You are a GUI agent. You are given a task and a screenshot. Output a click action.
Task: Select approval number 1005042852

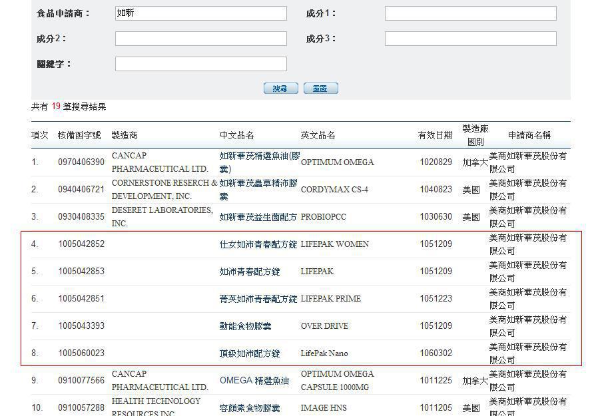pyautogui.click(x=81, y=244)
